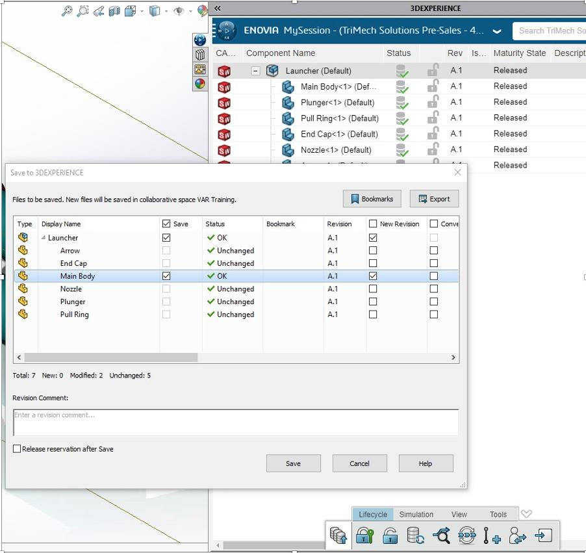
Task: Collapse the Launcher tree in save dialog
Action: coord(44,237)
